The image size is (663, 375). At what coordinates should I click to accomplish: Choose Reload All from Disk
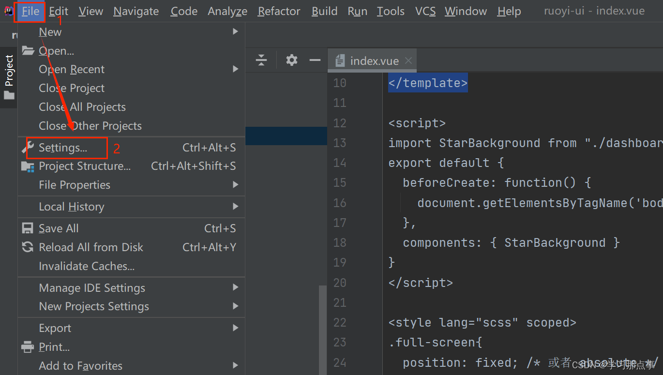click(131, 247)
